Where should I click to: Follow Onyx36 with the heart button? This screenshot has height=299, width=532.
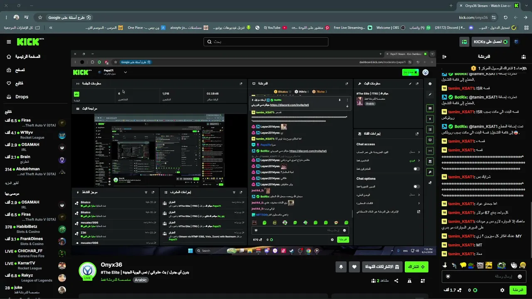pos(354,267)
